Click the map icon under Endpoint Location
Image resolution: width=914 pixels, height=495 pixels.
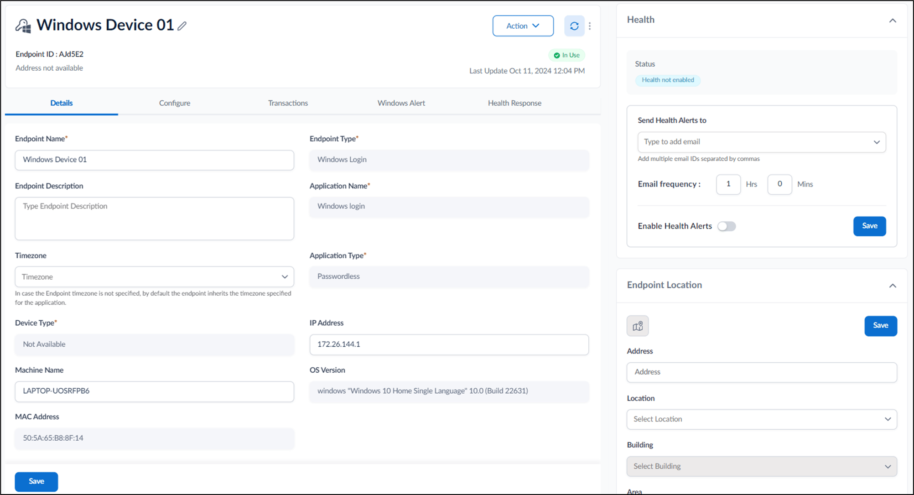(638, 326)
